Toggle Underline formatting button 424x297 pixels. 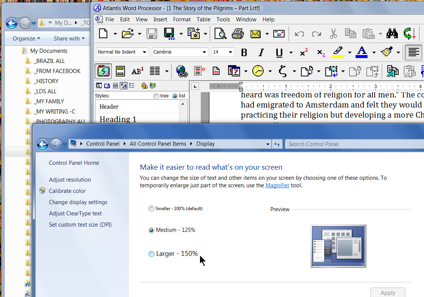[x=279, y=52]
